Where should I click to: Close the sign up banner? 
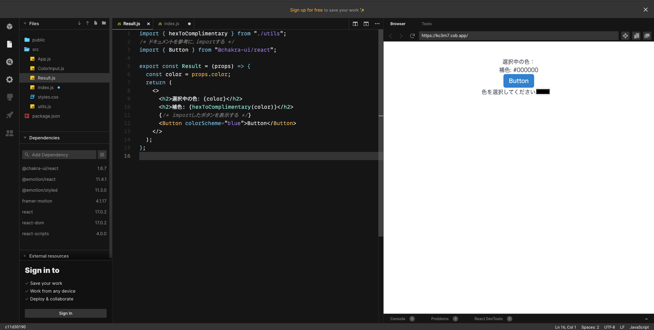pos(645,10)
